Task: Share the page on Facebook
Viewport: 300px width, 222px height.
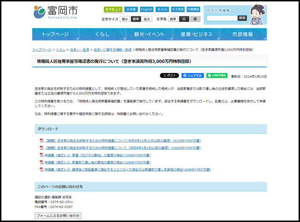Action: coord(193,75)
